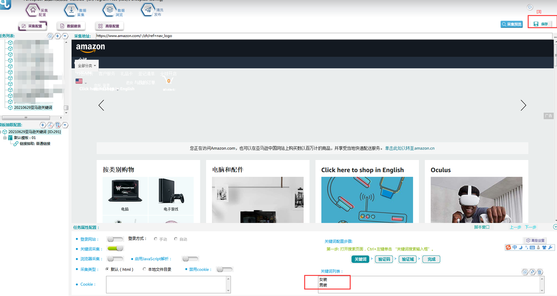Viewport: 557px width, 296px height.
Task: Open the 脚本窗口 script window
Action: coord(482,227)
